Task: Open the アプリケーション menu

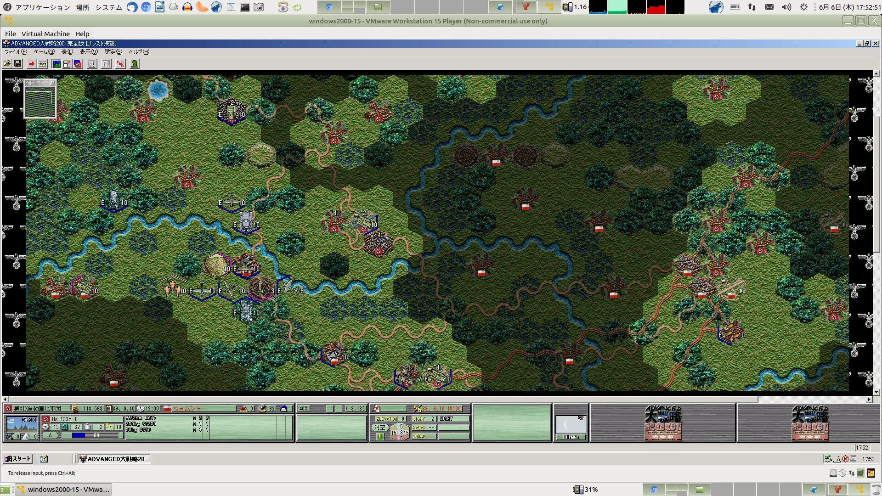Action: [x=42, y=7]
